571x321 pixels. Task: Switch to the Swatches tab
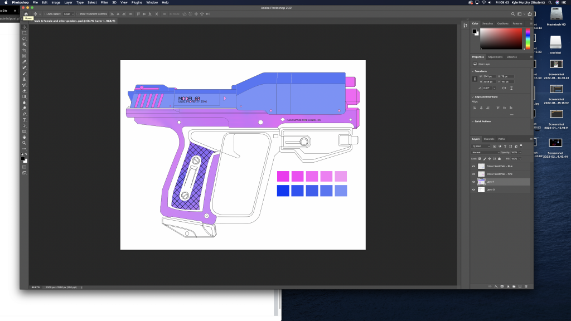point(487,23)
